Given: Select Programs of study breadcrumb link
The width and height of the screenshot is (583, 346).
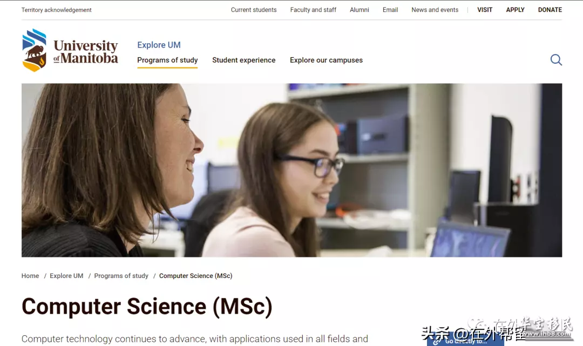Looking at the screenshot, I should tap(121, 276).
